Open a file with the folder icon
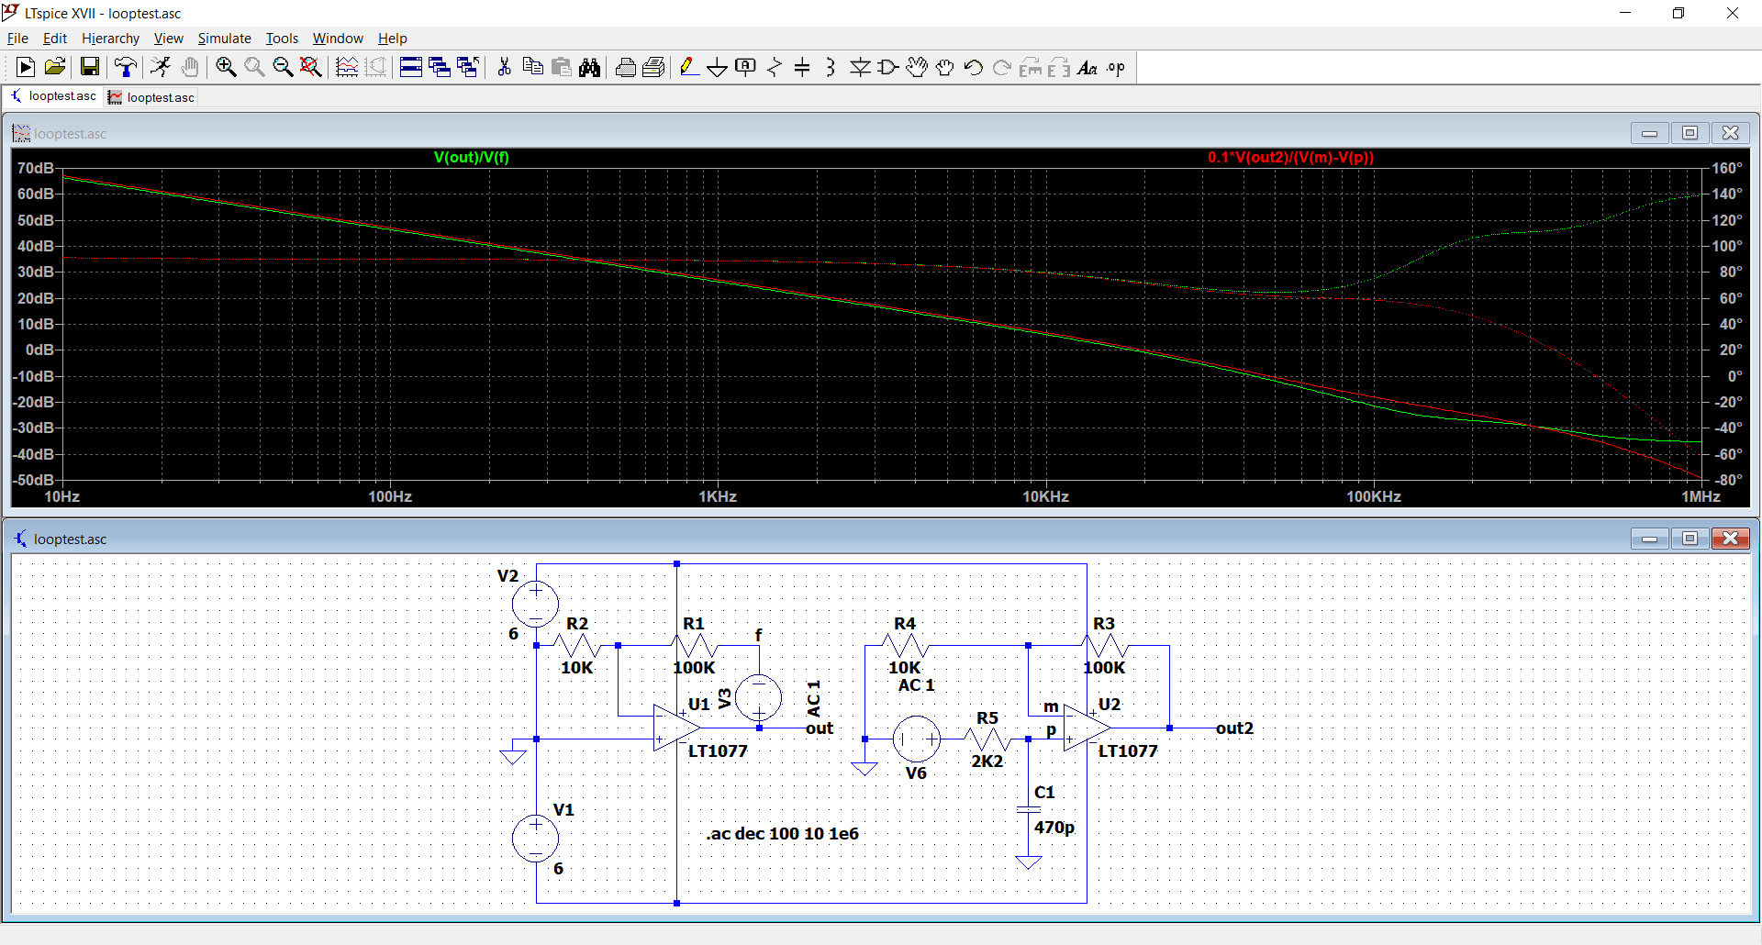The width and height of the screenshot is (1762, 945). coord(55,67)
